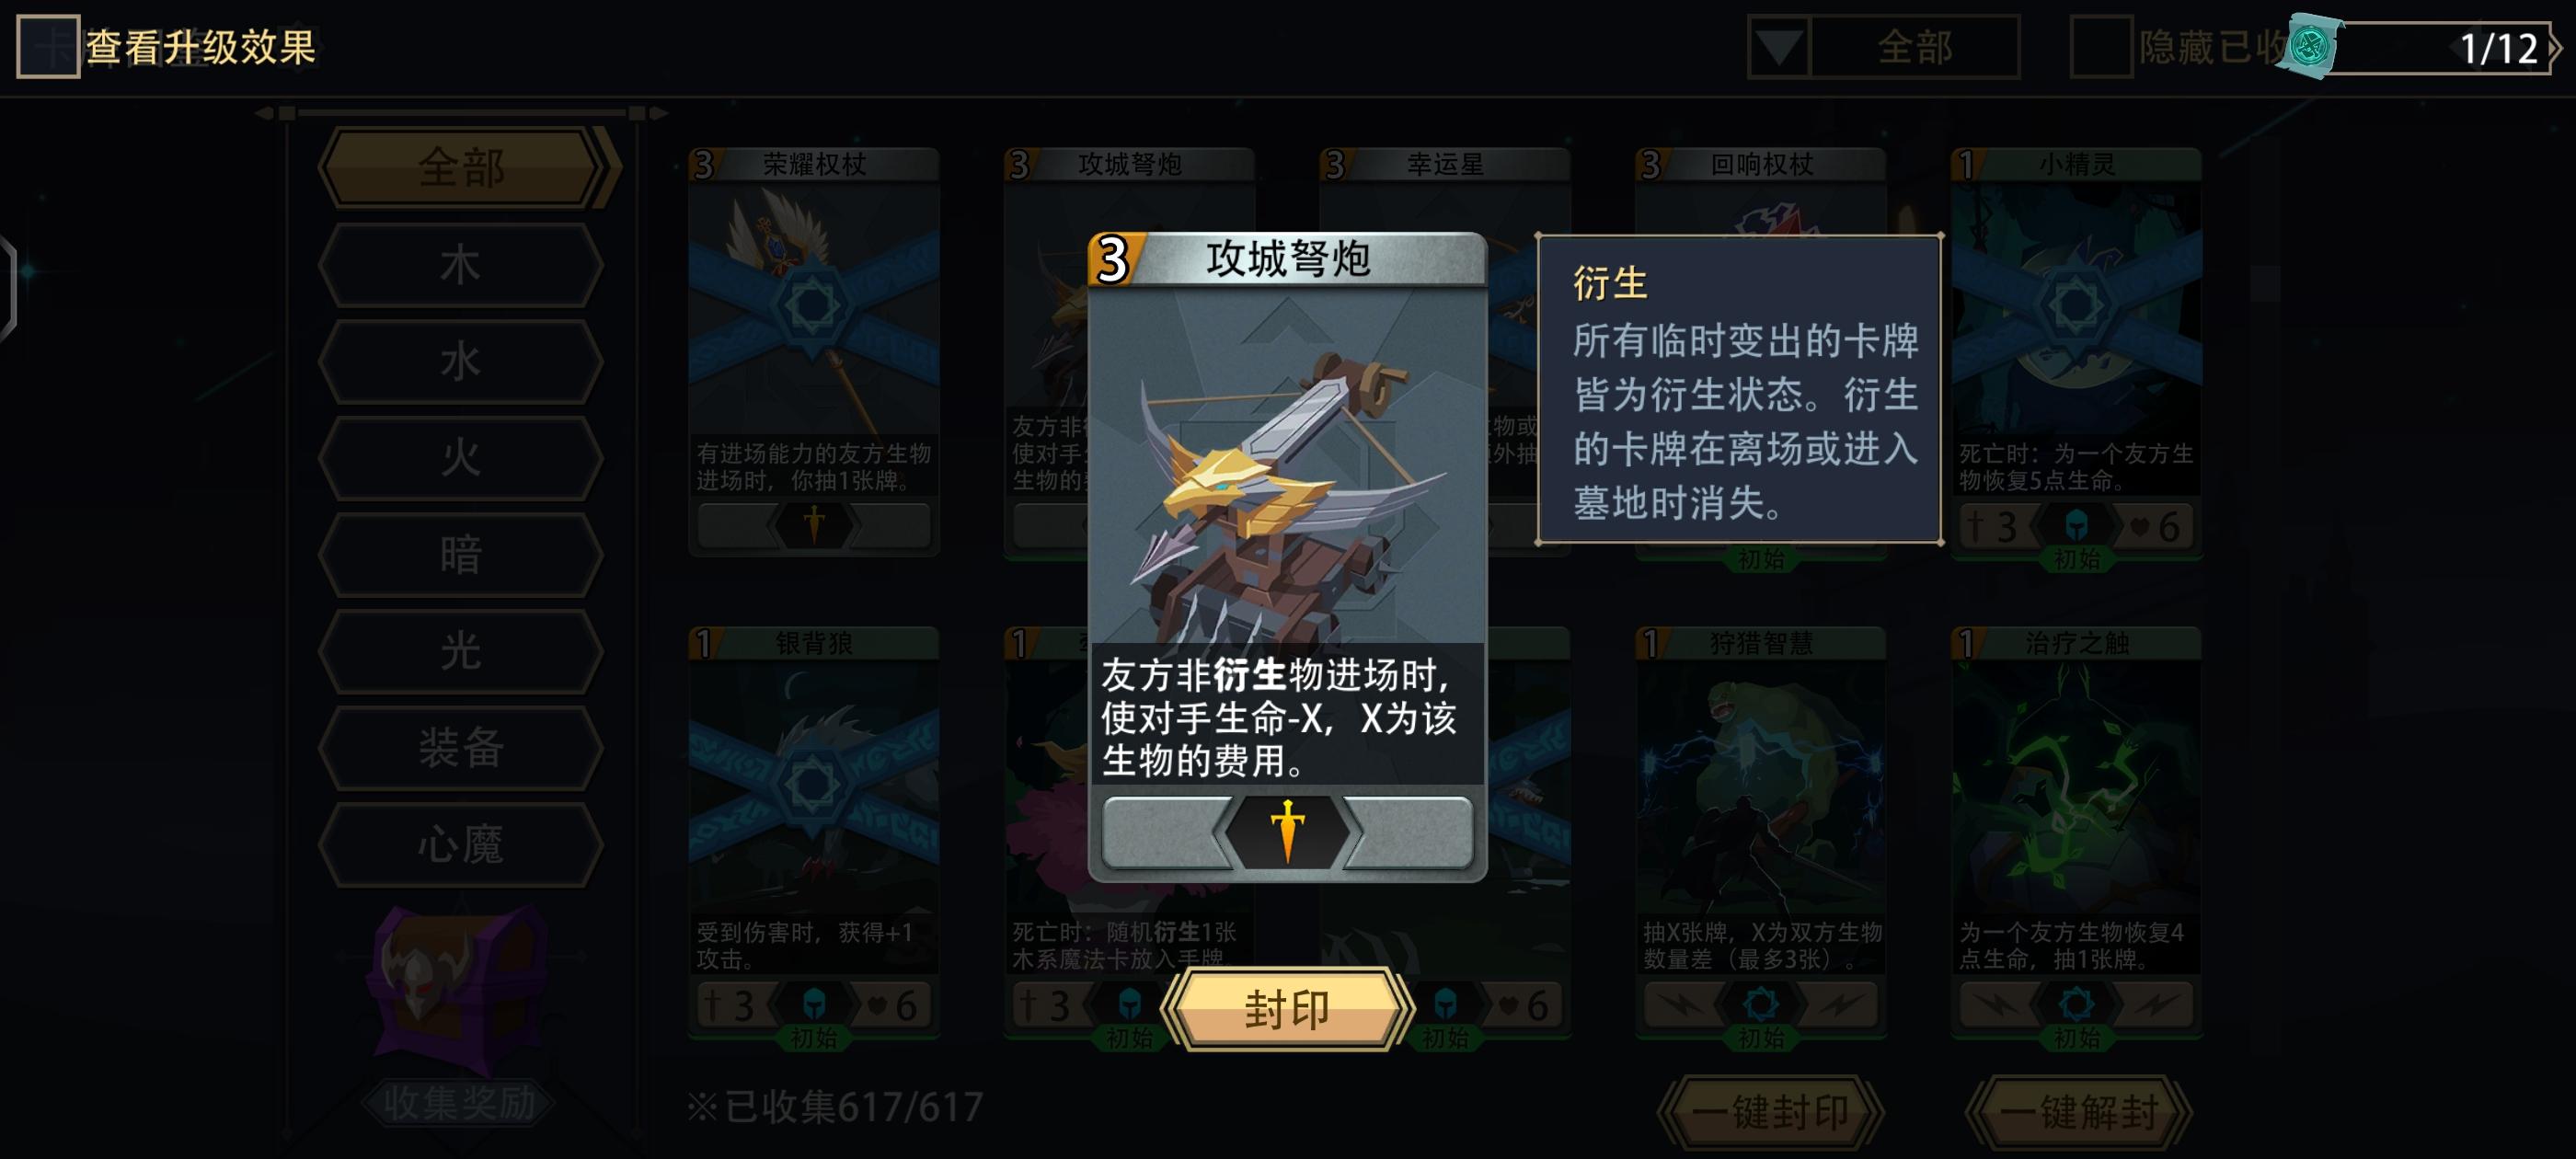The width and height of the screenshot is (2576, 1159).
Task: Select the 全部 category tab
Action: 461,167
